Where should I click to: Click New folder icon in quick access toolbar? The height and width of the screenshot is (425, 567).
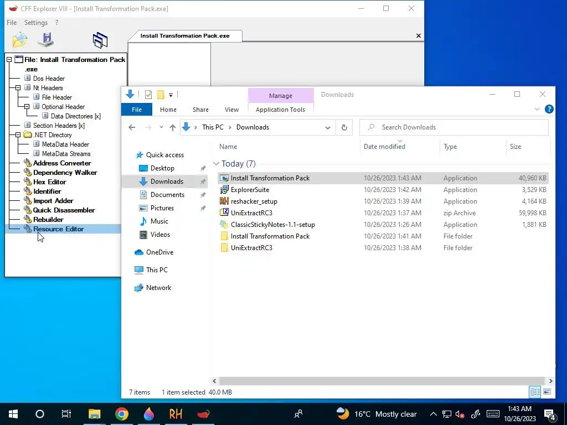pos(161,95)
